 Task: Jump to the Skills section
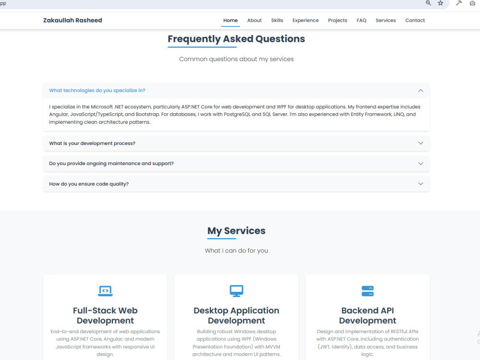[x=277, y=20]
